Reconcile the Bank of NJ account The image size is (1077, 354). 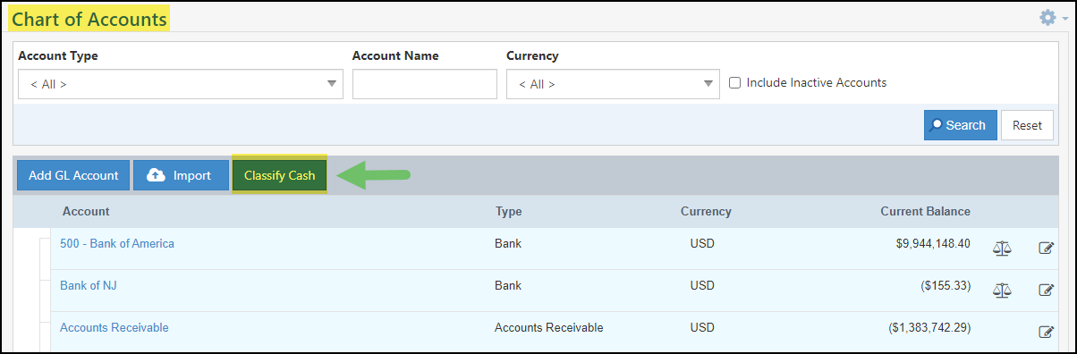coord(1002,290)
